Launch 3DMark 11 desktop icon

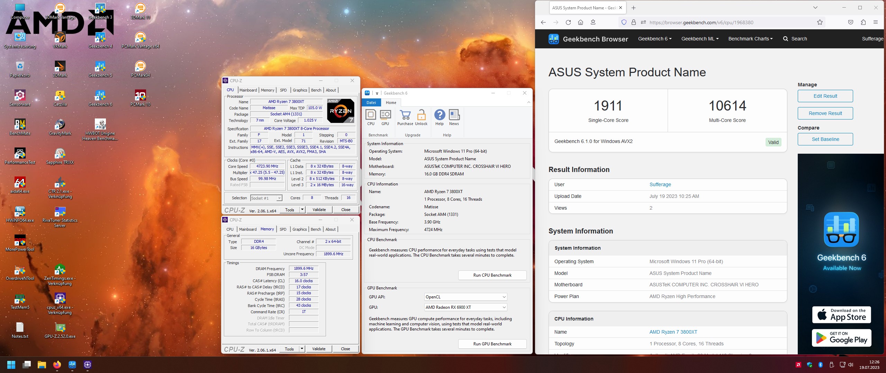(x=140, y=11)
